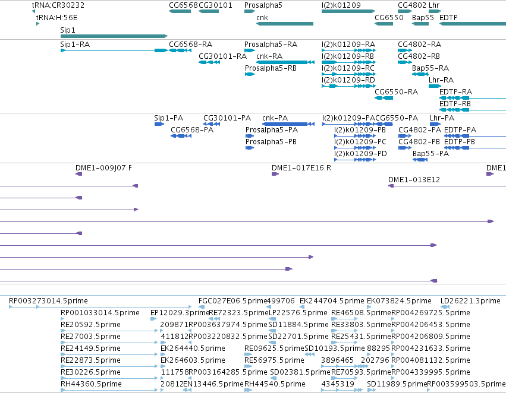Open the CG30101-RA transcript label
This screenshot has width=506, height=393.
pos(222,56)
